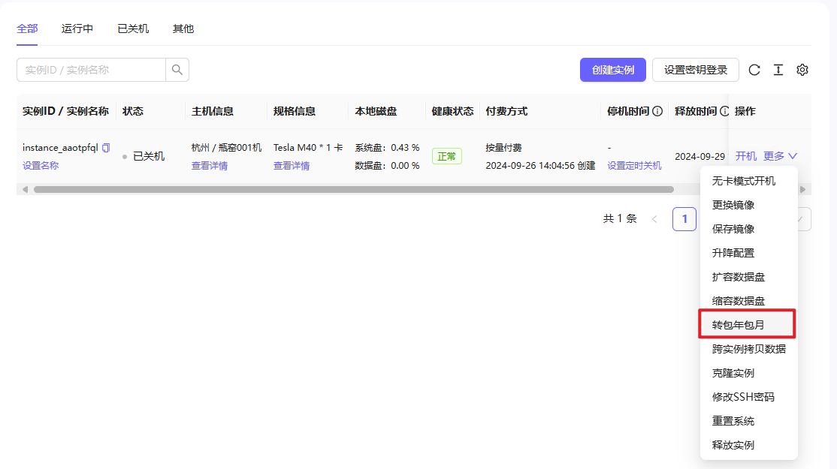Click the horizontal scrollbar left arrow
Viewport: 837px width, 469px height.
pyautogui.click(x=25, y=189)
